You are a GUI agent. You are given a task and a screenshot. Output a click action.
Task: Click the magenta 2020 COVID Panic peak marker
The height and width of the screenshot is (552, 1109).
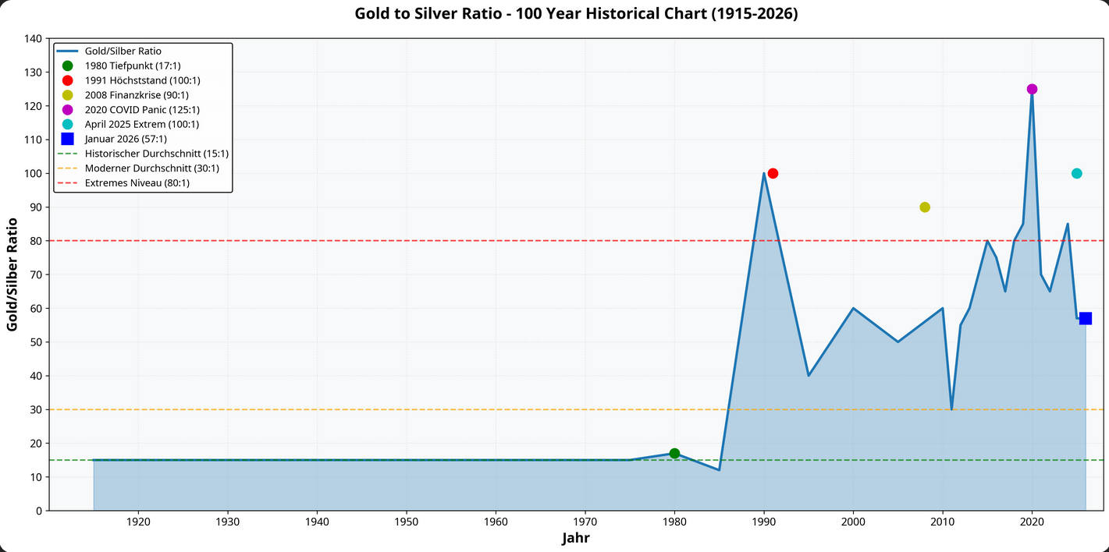click(x=1032, y=89)
